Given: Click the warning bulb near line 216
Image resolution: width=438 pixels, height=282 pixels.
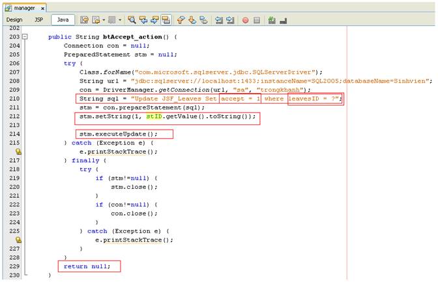Looking at the screenshot, I should (18, 152).
